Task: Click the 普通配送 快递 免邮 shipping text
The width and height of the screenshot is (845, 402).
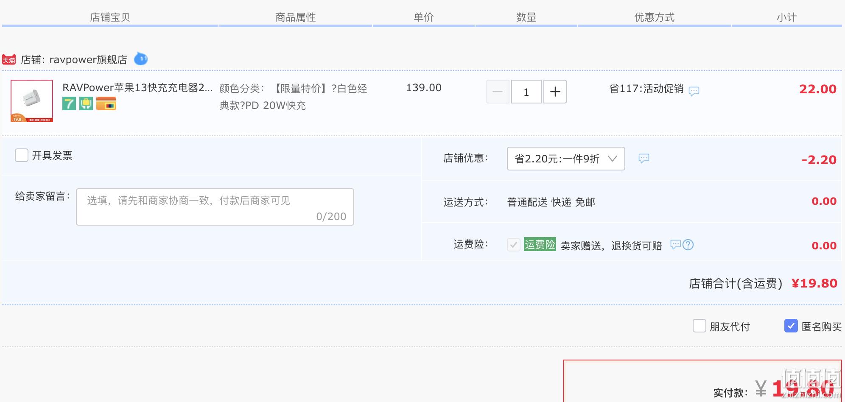Action: click(x=551, y=202)
